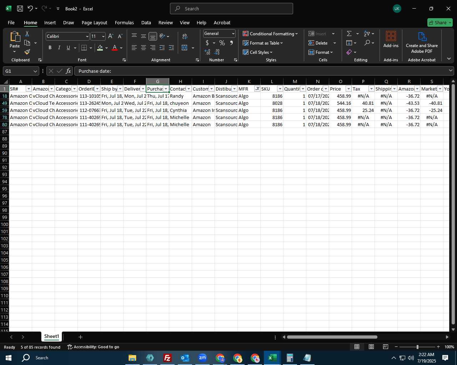457x365 pixels.
Task: Adjust the zoom slider handle
Action: 417,347
